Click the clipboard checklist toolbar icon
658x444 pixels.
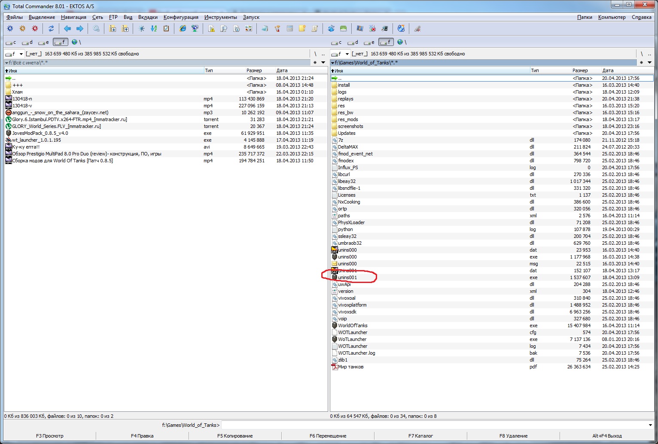click(x=166, y=28)
